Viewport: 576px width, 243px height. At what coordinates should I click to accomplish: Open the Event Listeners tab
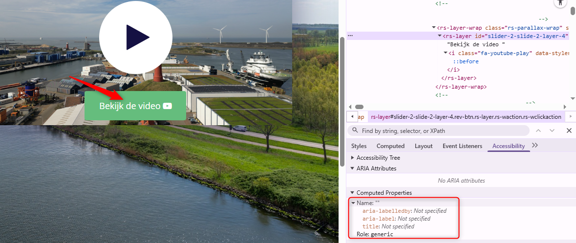click(x=462, y=146)
